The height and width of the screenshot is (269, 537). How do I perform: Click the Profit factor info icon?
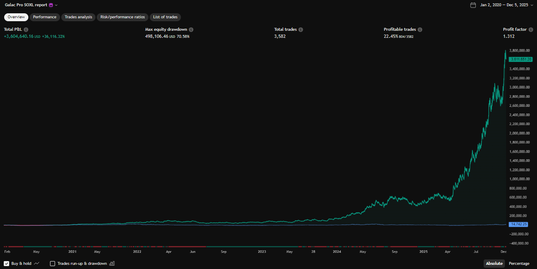(531, 30)
